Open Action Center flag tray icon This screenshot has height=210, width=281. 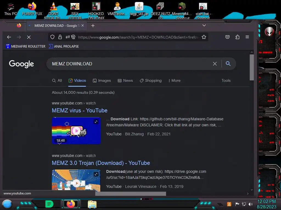tap(237, 204)
